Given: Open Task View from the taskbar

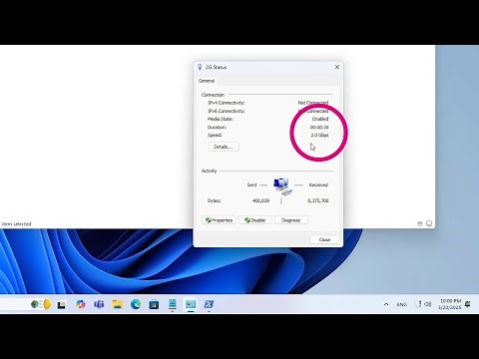Looking at the screenshot, I should [x=62, y=304].
